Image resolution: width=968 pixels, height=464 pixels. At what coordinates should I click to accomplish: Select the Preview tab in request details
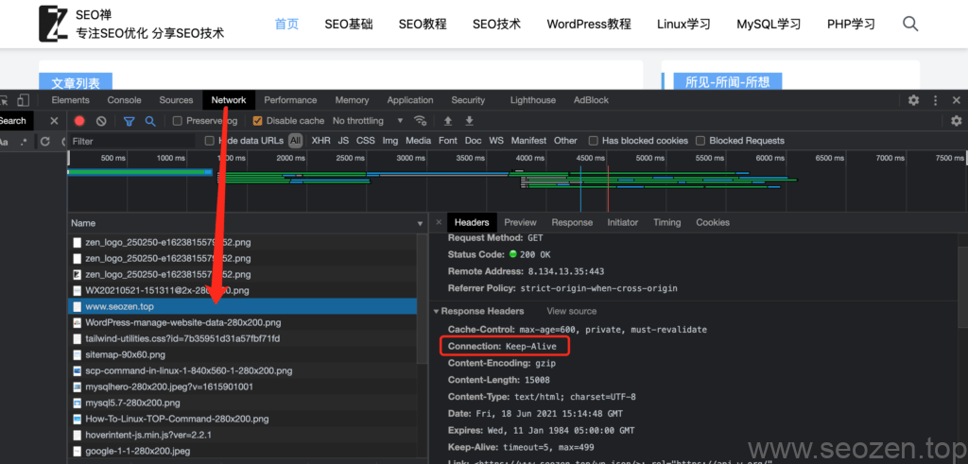click(x=520, y=222)
